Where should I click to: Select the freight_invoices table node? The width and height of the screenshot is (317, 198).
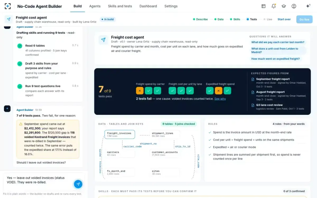pos(120,134)
